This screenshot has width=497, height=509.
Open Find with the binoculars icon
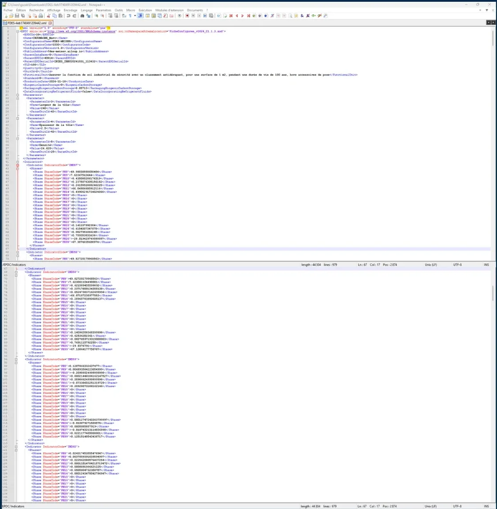pos(82,16)
